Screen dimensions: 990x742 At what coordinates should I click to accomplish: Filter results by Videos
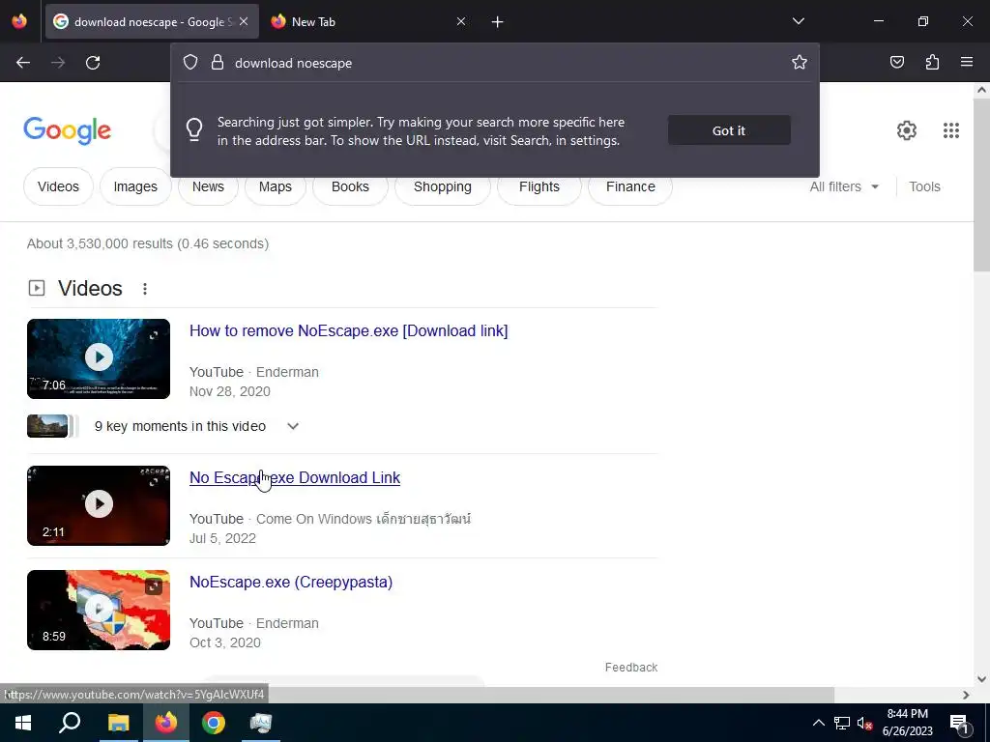(x=58, y=186)
